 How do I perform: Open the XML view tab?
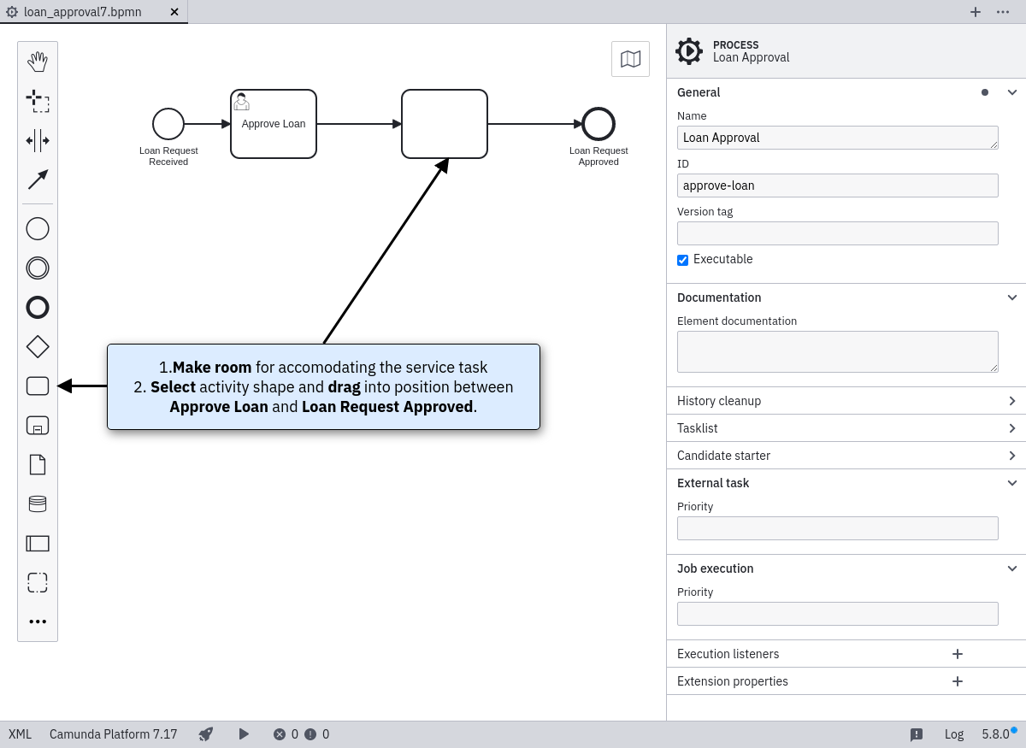[20, 734]
